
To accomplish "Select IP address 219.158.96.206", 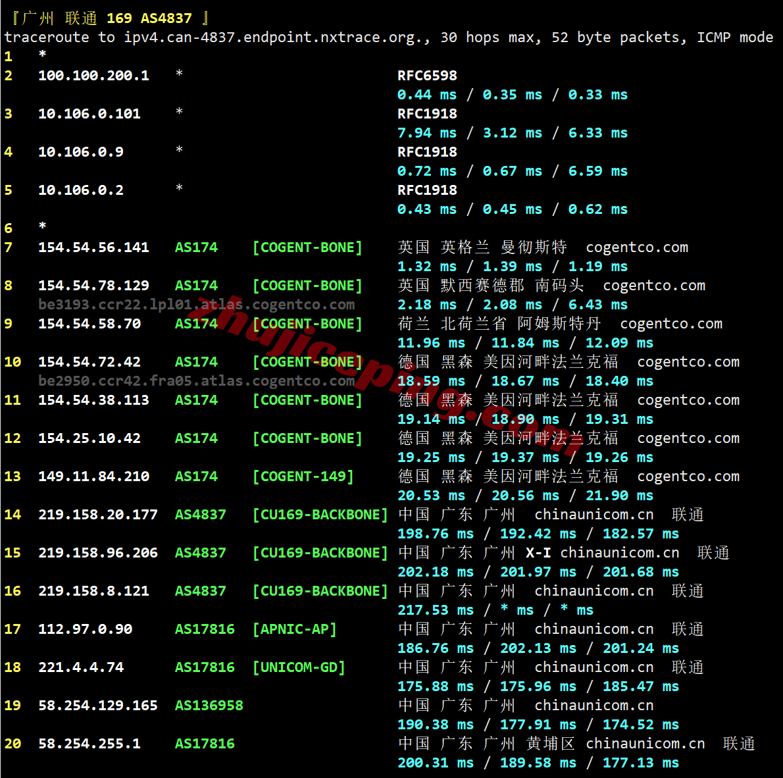I will point(98,553).
